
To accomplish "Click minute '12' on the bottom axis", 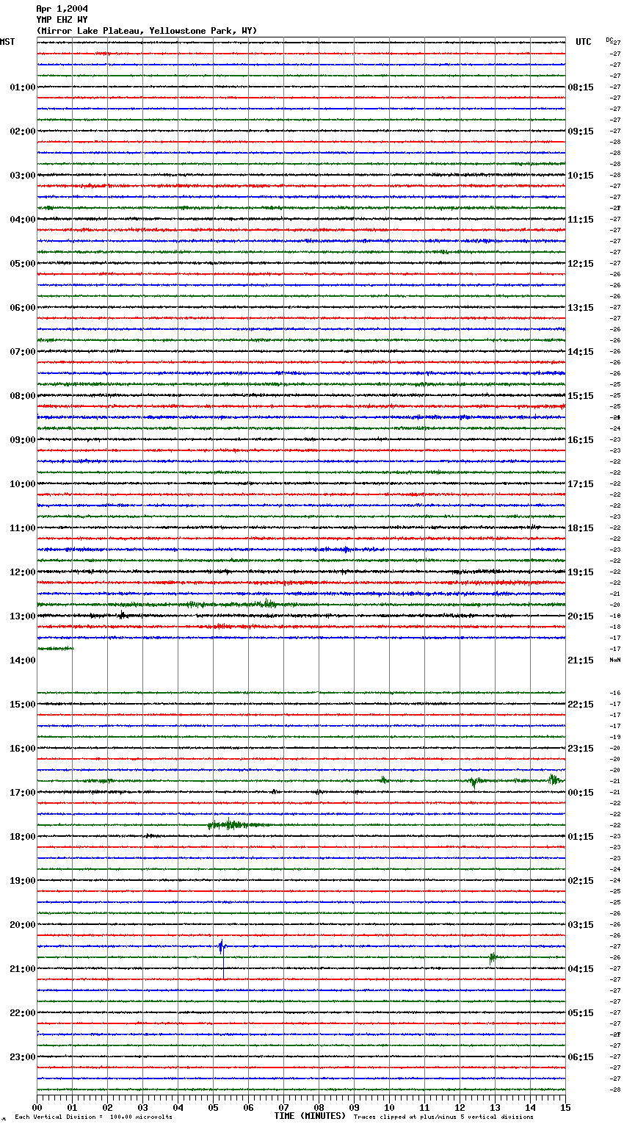I will point(460,1107).
